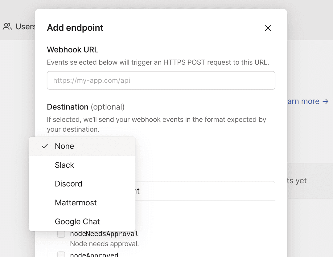Select Slack as the destination
Image resolution: width=333 pixels, height=257 pixels.
coord(64,165)
